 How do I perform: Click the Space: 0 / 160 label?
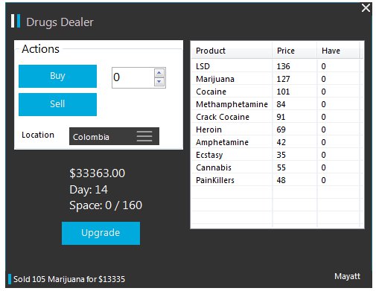pos(106,205)
